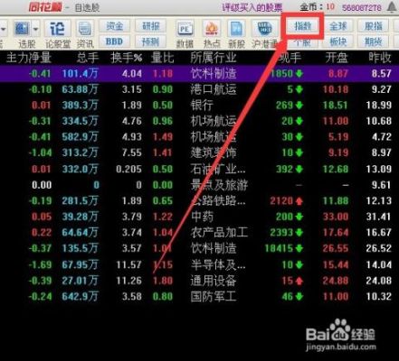Click the 资金 toolbar button
This screenshot has height=361, width=399.
tap(114, 26)
